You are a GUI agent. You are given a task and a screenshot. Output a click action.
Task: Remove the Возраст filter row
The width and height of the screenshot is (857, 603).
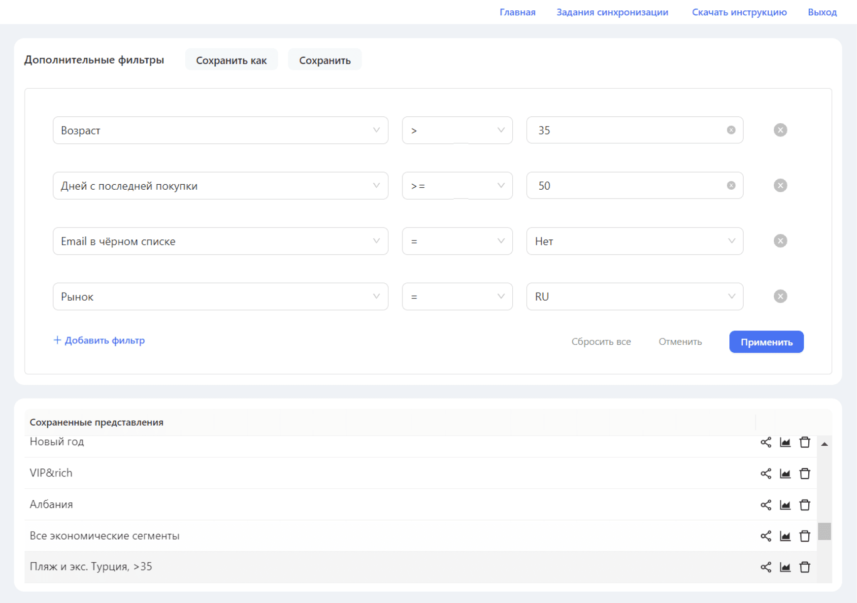click(x=780, y=130)
